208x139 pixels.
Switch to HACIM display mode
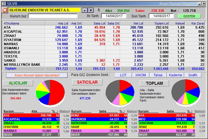click(x=141, y=75)
